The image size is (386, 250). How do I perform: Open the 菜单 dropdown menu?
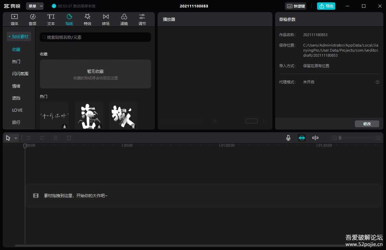coord(34,6)
